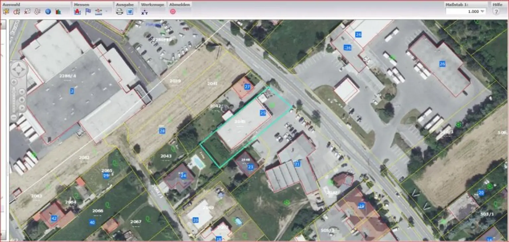Export to Word via the W icon

[130, 12]
